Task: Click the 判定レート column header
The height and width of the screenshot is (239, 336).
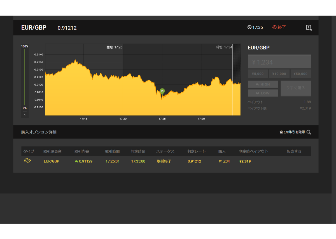Action: [x=197, y=151]
